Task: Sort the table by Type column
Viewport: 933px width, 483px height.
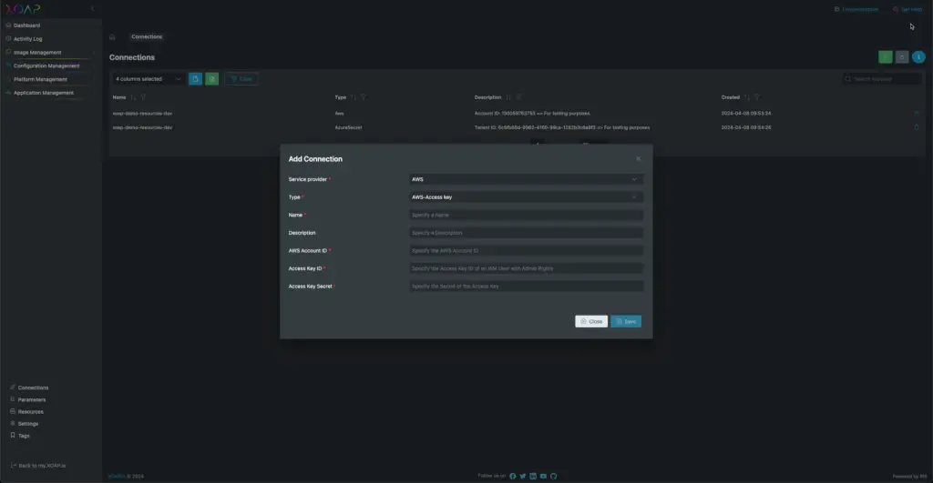Action: pyautogui.click(x=354, y=97)
